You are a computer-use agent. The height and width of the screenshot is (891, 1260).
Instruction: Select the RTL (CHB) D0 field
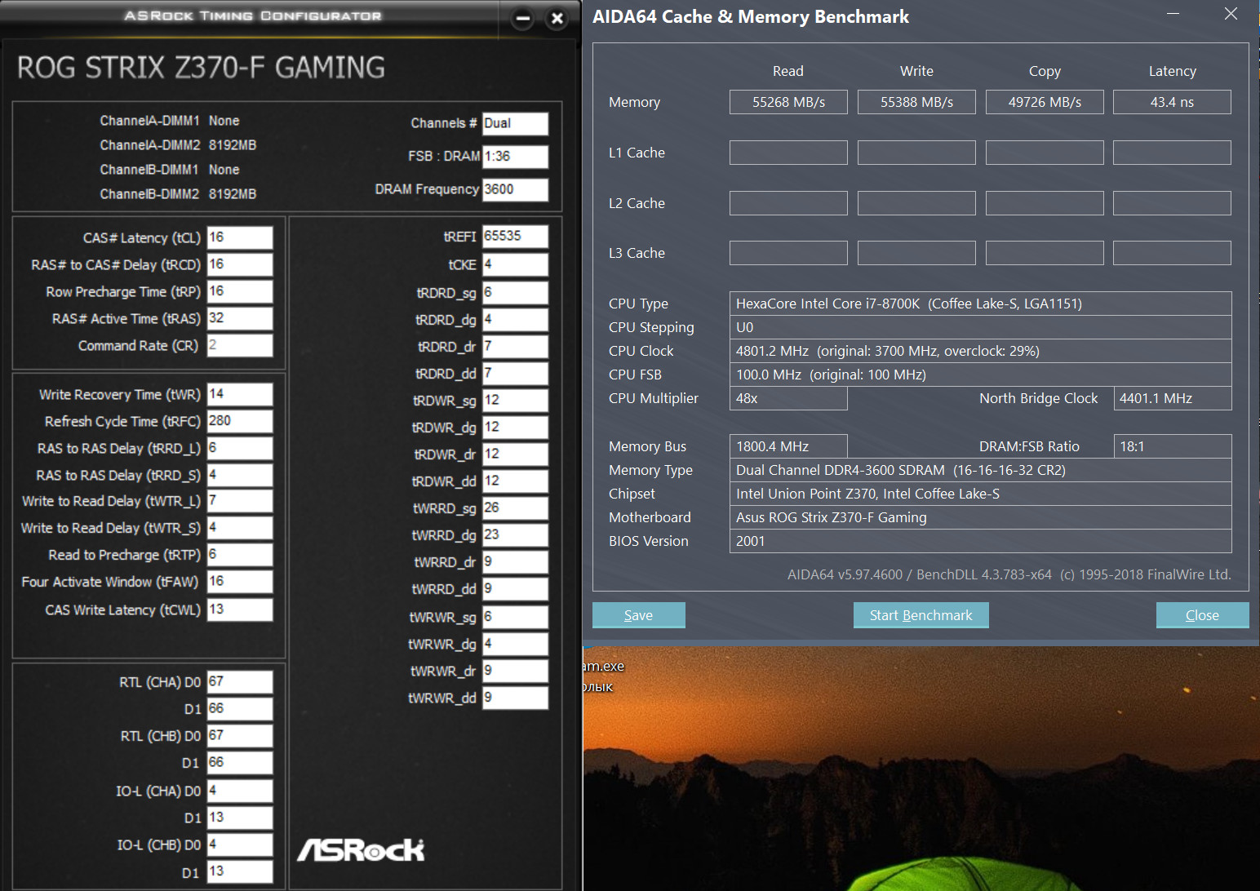click(x=240, y=736)
